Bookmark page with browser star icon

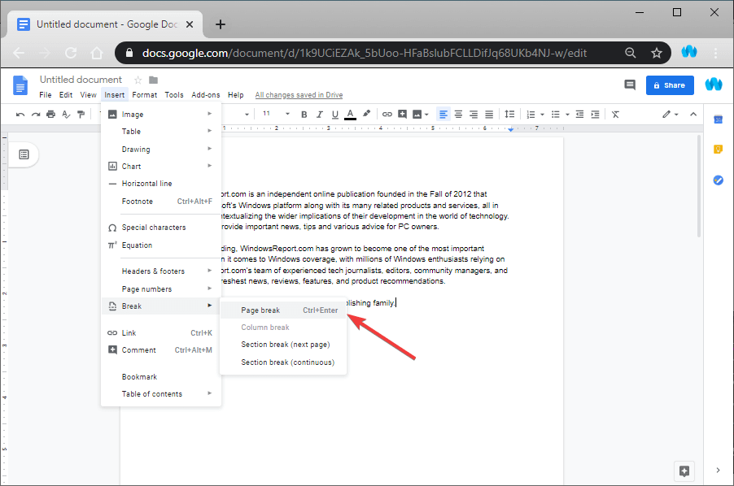pyautogui.click(x=657, y=54)
